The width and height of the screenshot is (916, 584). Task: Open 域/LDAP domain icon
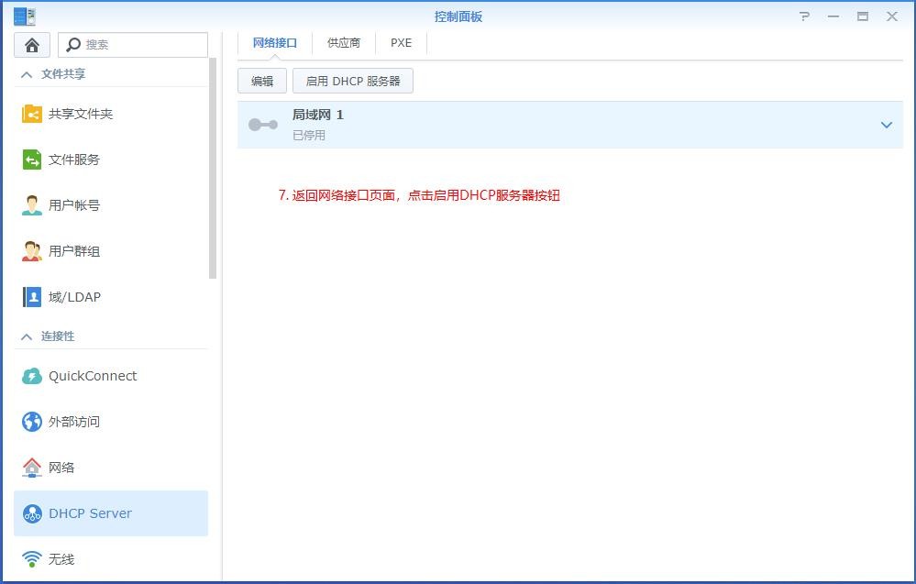pyautogui.click(x=32, y=297)
